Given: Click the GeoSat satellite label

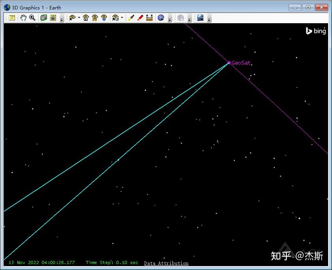Looking at the screenshot, I should (x=241, y=63).
